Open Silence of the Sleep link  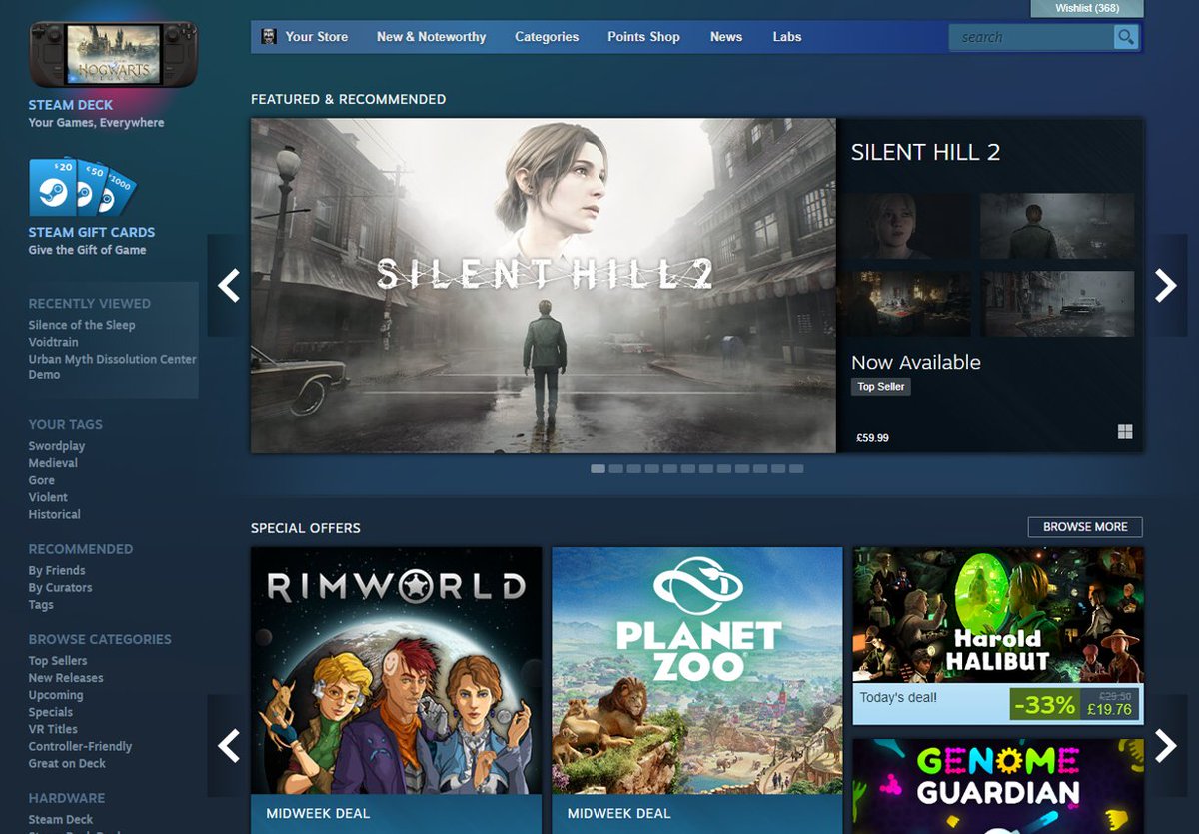tap(82, 325)
